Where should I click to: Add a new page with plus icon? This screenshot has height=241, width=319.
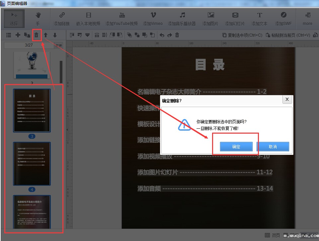18,35
